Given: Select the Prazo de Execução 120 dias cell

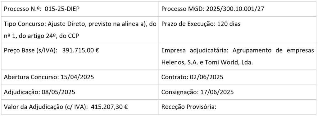Looking at the screenshot, I should [x=238, y=30].
